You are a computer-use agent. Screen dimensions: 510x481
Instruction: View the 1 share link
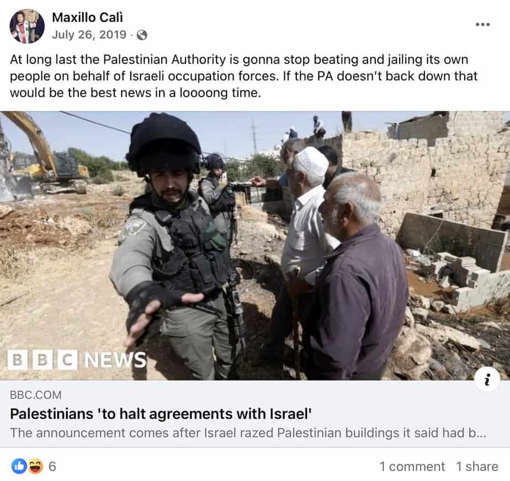pyautogui.click(x=477, y=467)
